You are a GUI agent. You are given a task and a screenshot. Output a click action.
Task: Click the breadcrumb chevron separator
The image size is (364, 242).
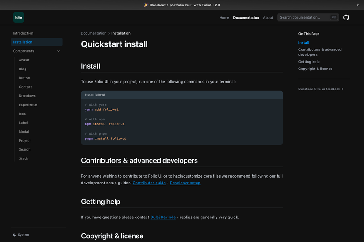[x=109, y=33]
